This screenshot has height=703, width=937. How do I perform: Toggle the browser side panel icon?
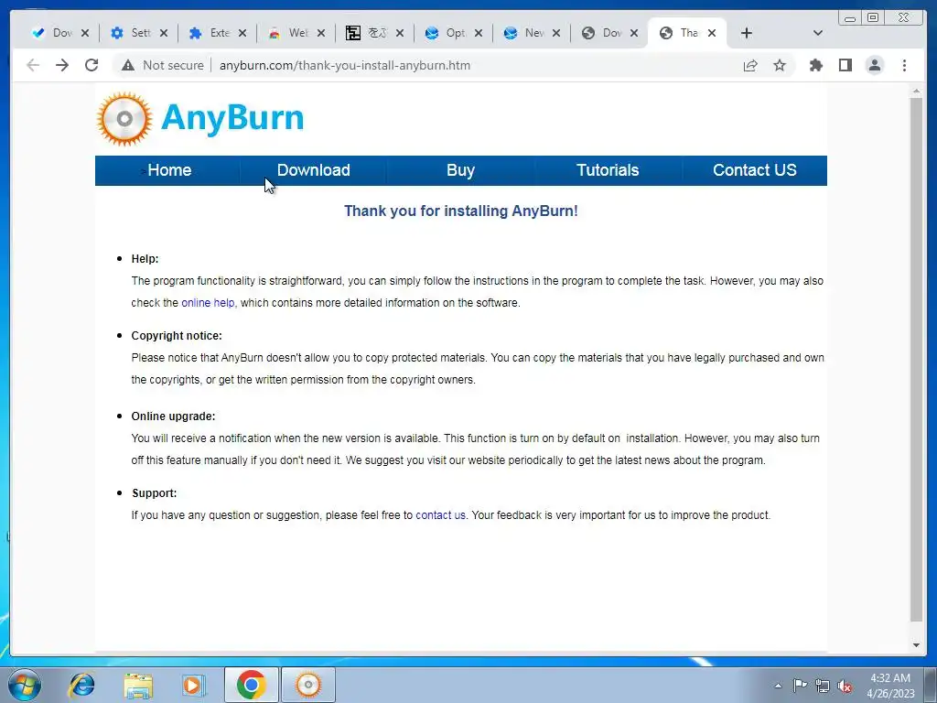coord(845,65)
